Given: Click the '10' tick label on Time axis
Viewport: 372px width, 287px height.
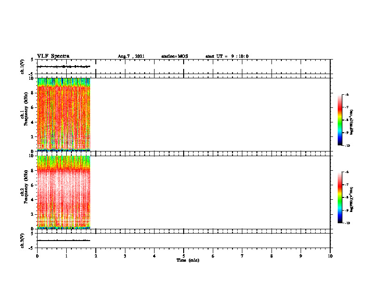Looking at the screenshot, I should pos(330,256).
